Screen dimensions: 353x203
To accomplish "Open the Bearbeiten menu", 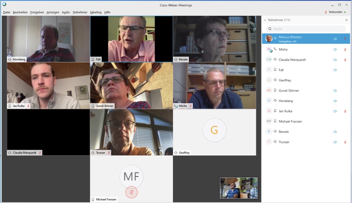I will 20,12.
